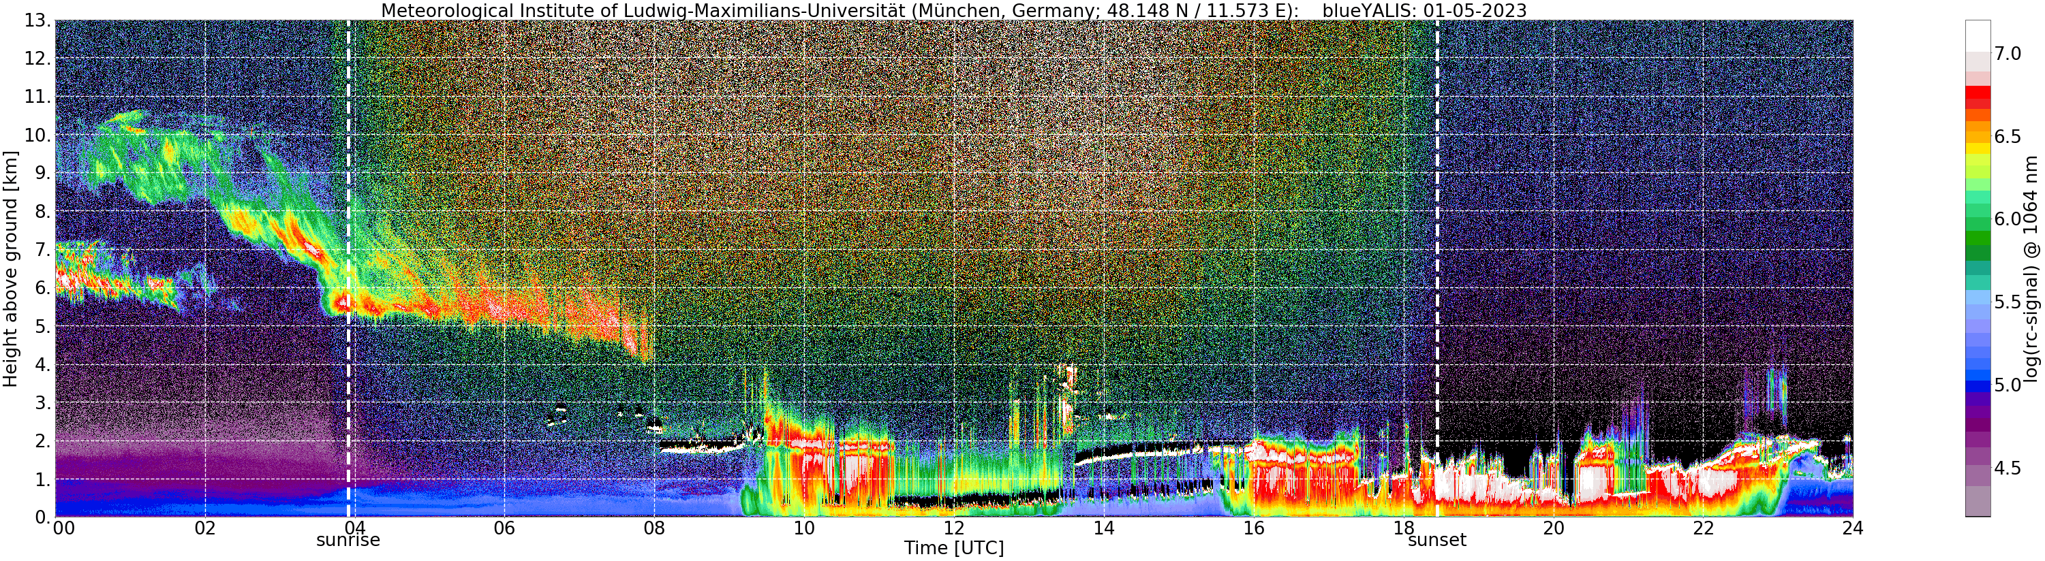Click the height-axis tick label '3.'
This screenshot has height=561, width=2045.
coord(42,403)
